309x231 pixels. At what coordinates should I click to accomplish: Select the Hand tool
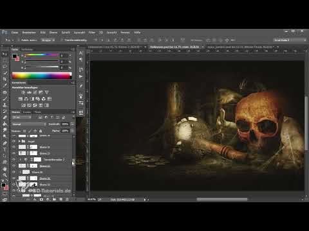coord(5,169)
